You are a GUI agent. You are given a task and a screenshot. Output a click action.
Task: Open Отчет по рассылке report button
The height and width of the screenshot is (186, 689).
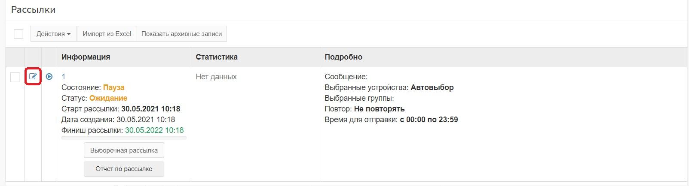pyautogui.click(x=124, y=169)
